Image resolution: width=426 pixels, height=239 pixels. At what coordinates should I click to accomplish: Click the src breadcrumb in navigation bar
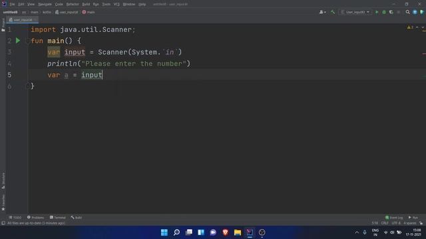pos(24,12)
